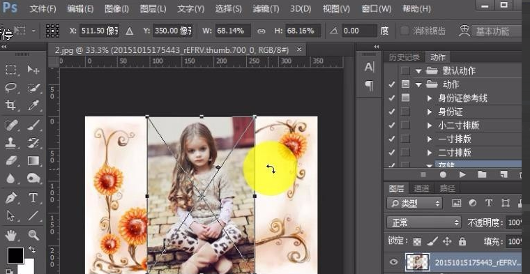Select the Hand tool
The height and width of the screenshot is (274, 530).
click(x=11, y=235)
